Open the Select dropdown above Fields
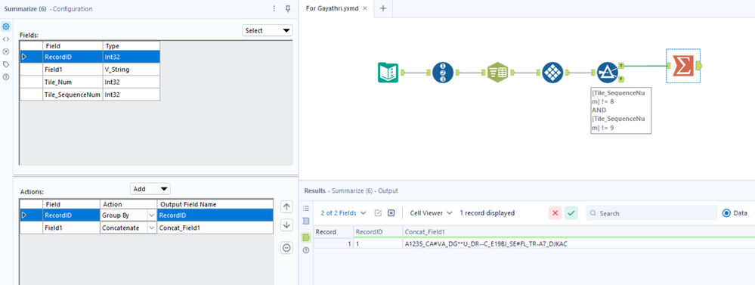 coord(268,30)
